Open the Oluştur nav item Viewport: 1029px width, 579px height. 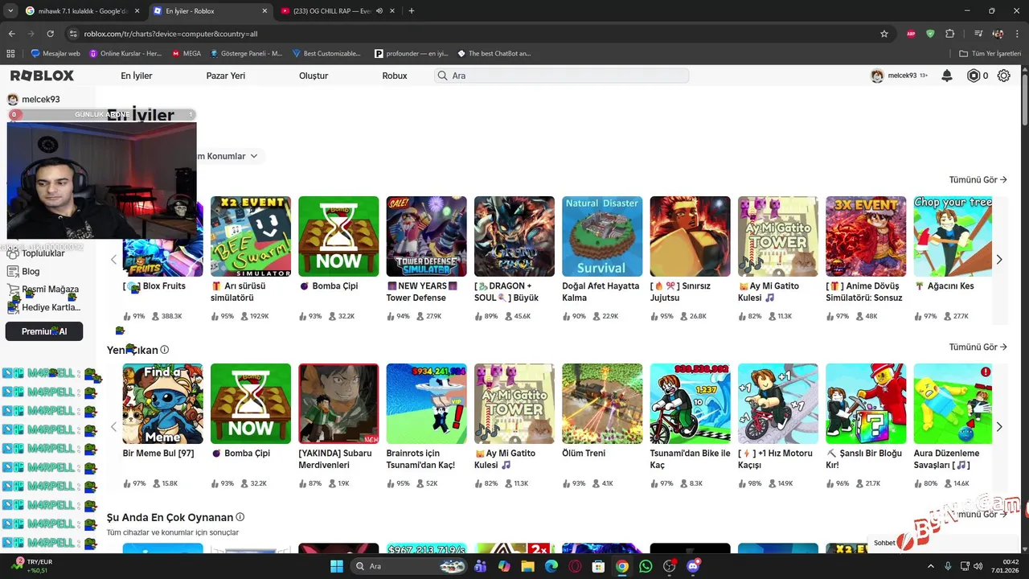pos(314,76)
